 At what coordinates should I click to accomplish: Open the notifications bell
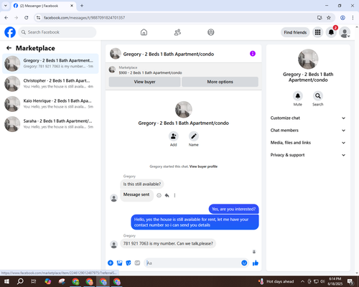[331, 32]
